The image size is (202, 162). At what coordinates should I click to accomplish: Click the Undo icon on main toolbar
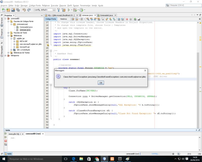click(x=24, y=10)
